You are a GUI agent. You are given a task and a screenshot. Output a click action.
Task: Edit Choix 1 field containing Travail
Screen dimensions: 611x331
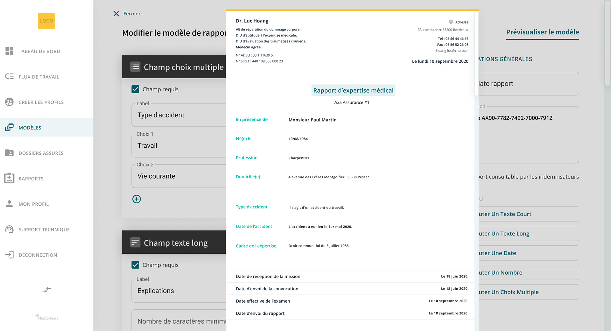[x=179, y=145]
